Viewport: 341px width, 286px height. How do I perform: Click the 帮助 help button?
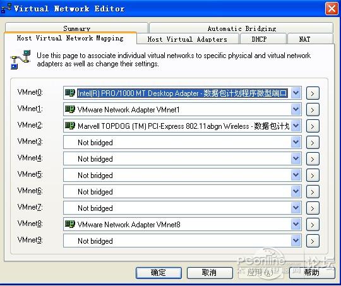coord(312,273)
